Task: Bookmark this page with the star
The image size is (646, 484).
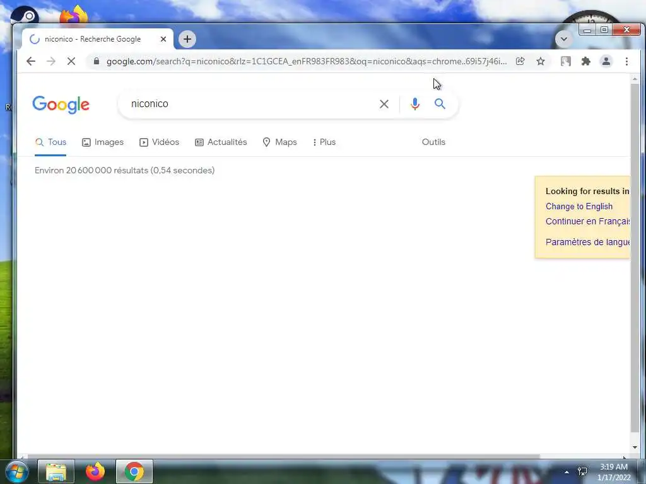Action: tap(541, 61)
